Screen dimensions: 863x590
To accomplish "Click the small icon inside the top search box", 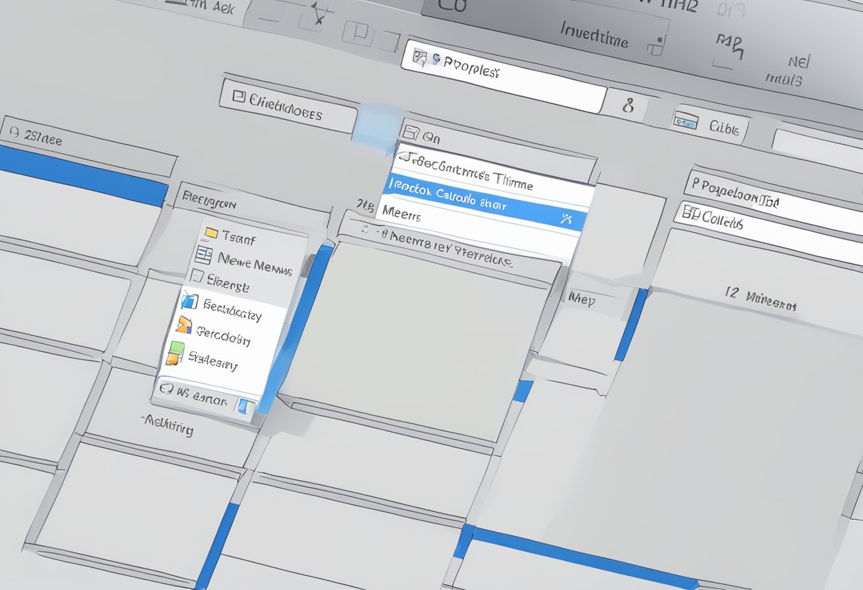I will point(420,57).
